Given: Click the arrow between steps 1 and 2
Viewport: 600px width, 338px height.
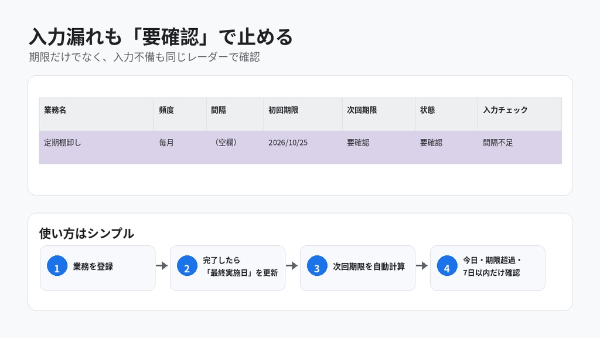Looking at the screenshot, I should (x=162, y=266).
